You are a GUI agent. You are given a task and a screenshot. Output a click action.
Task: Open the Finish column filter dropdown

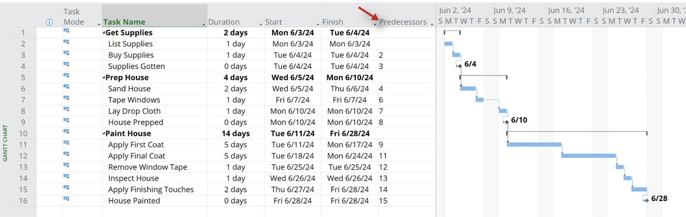point(375,25)
